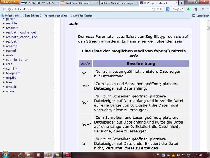210x158 pixels.
Task: Expand the Google search engine dropdown
Action: 169,9
